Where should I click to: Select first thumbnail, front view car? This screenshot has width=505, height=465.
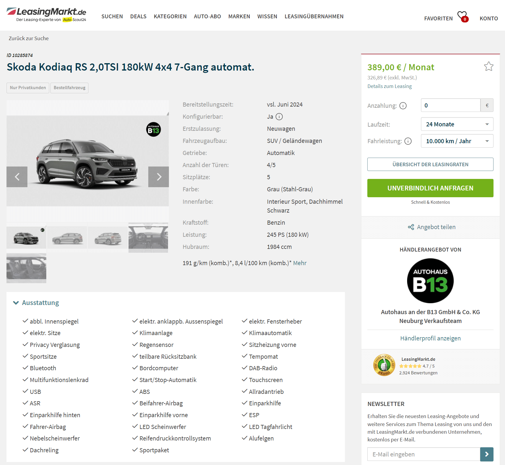pyautogui.click(x=26, y=238)
